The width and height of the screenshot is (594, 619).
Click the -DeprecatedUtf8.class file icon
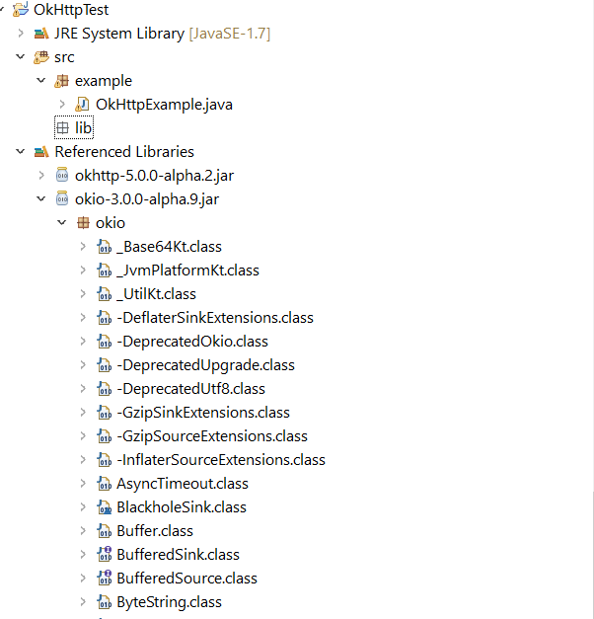(105, 389)
